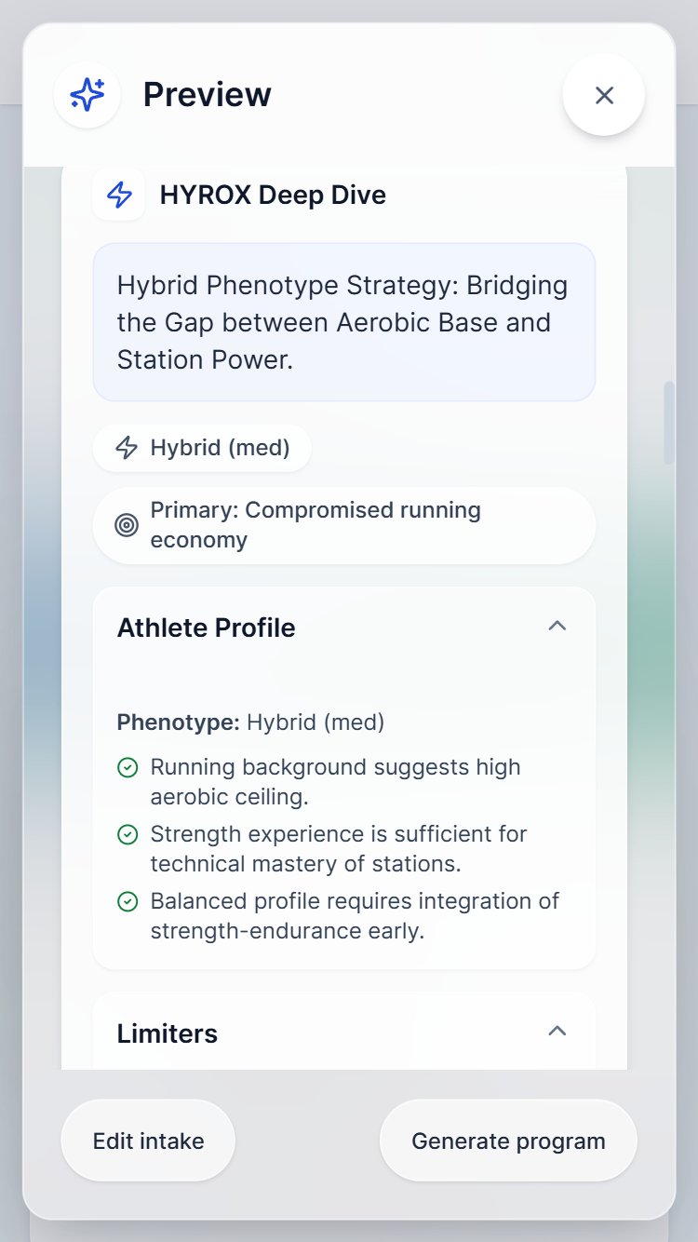Click the Phenotype: Hybrid (med) text
This screenshot has width=698, height=1242.
(250, 722)
